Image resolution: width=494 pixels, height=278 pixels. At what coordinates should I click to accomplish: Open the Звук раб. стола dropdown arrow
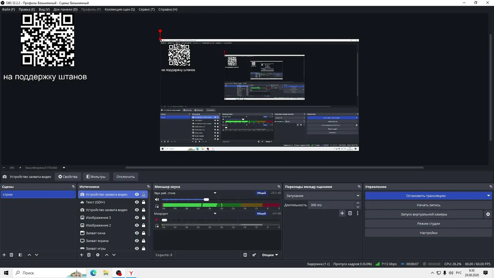[x=215, y=193]
